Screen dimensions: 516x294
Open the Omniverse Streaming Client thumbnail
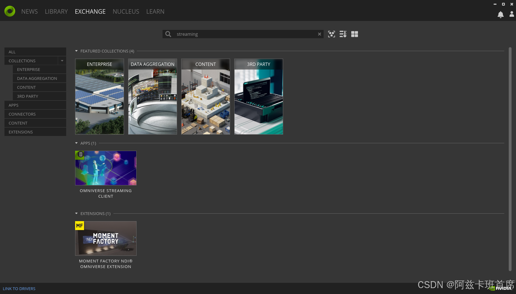click(x=106, y=168)
